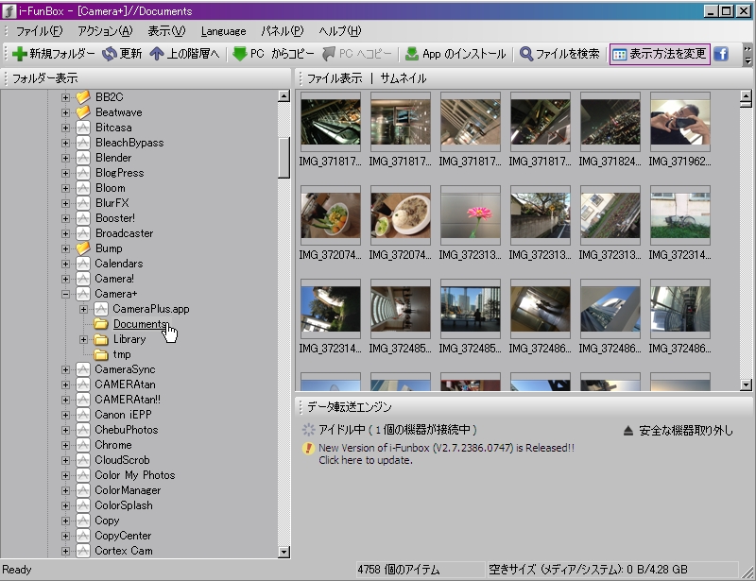This screenshot has height=581, width=756.
Task: Expand the Library folder node
Action: pos(83,339)
